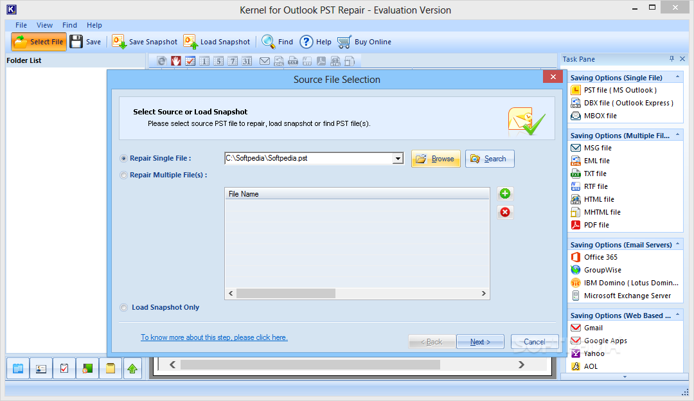Collapse Saving Options (Single File) section

(x=677, y=77)
